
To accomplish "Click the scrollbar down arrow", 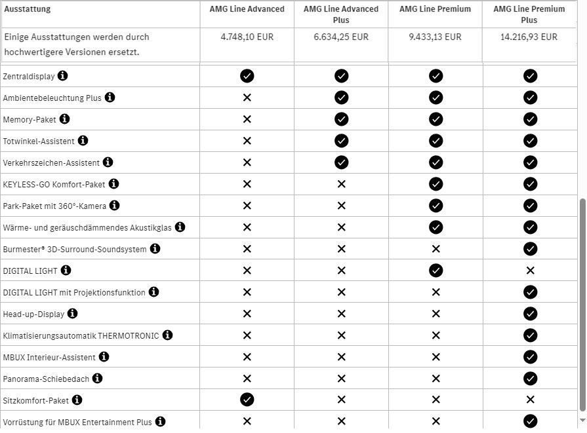I will coord(582,420).
